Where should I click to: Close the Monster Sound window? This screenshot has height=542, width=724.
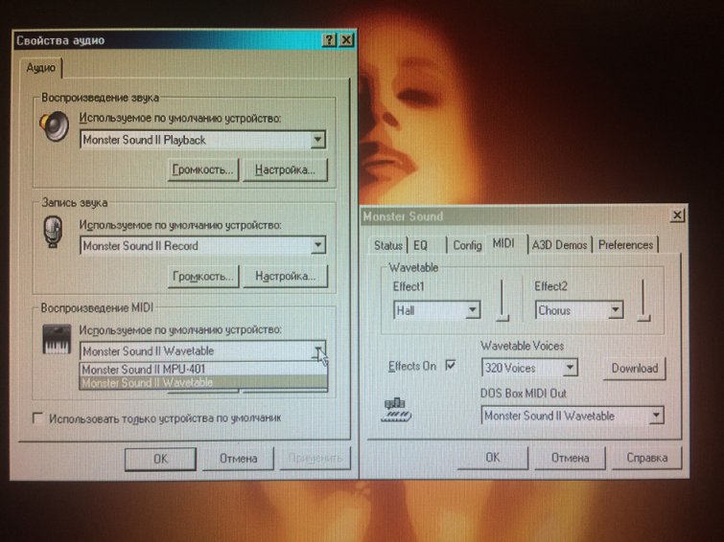coord(677,215)
